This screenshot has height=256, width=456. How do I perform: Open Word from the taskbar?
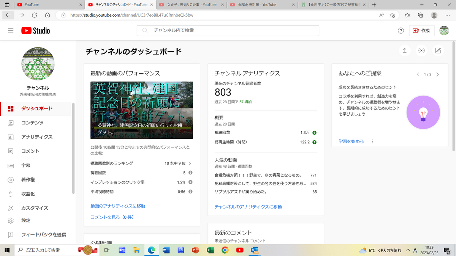[x=166, y=250]
